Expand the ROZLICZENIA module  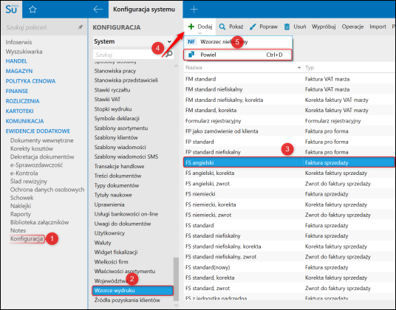22,101
